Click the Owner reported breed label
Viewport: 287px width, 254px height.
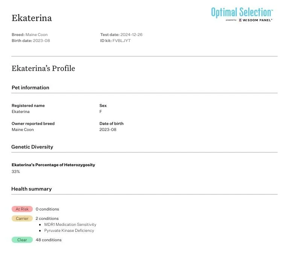[33, 123]
